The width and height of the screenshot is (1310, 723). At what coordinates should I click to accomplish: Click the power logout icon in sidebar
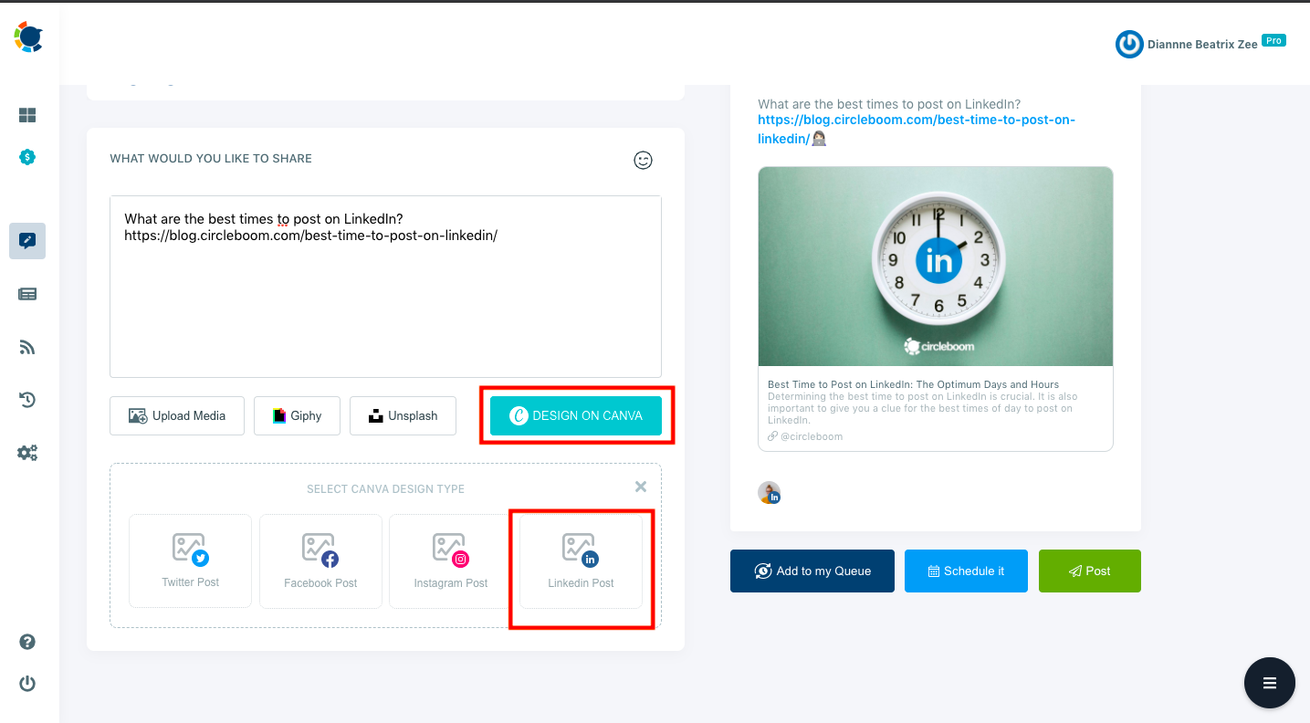pyautogui.click(x=27, y=684)
